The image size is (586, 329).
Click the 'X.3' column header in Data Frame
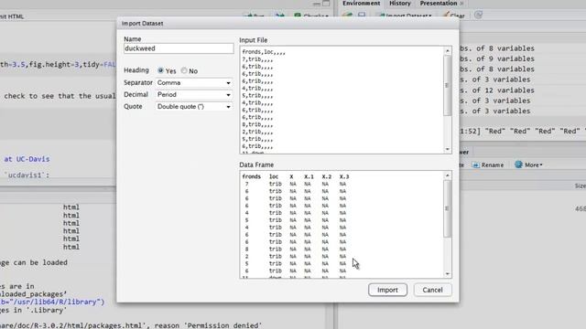(x=344, y=176)
